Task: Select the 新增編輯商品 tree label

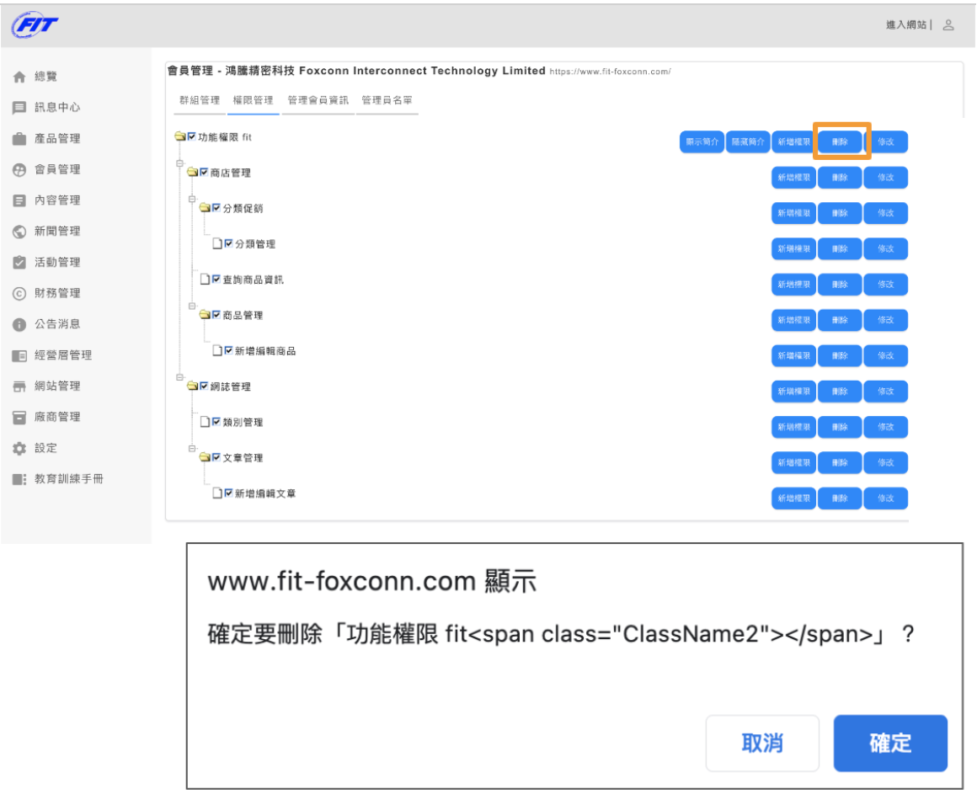Action: click(265, 351)
